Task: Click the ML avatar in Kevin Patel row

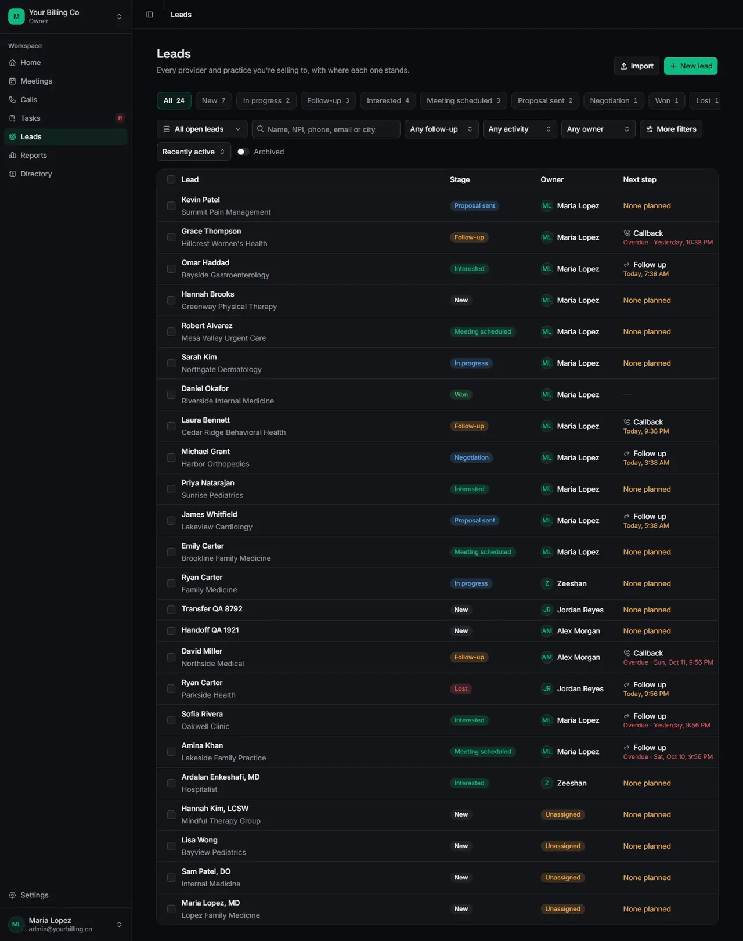Action: [547, 206]
